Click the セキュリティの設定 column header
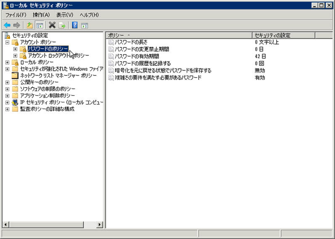 click(x=284, y=35)
